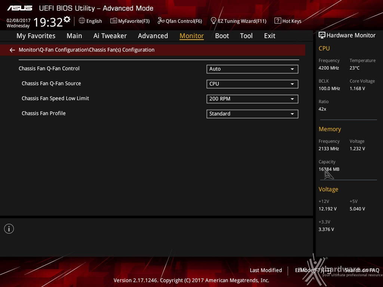Click the date 02/08/2017 Wednesday
Screen dimensions: 383x287
point(18,23)
